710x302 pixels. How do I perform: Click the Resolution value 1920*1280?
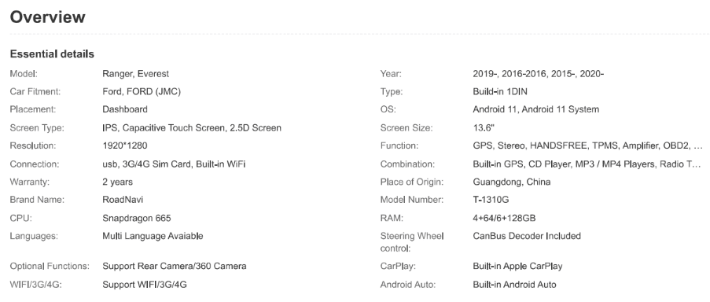[125, 145]
